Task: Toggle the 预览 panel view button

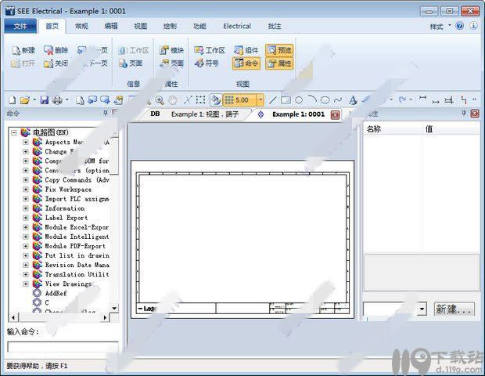Action: coord(279,50)
